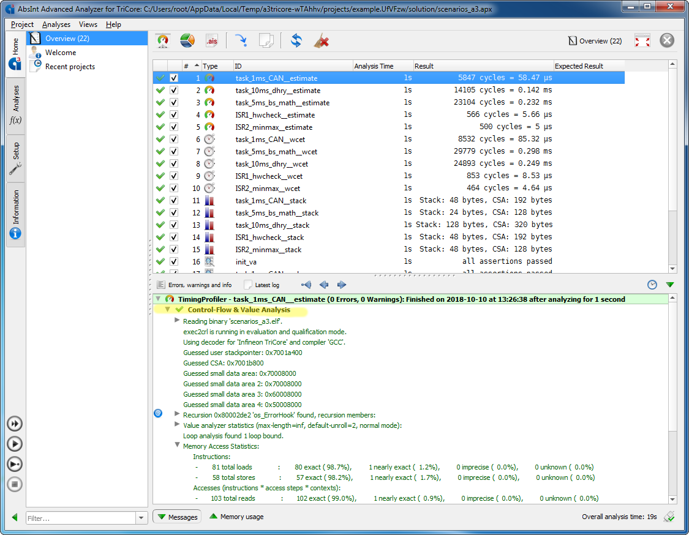
Task: Open the Home sidebar tab
Action: pos(15,54)
